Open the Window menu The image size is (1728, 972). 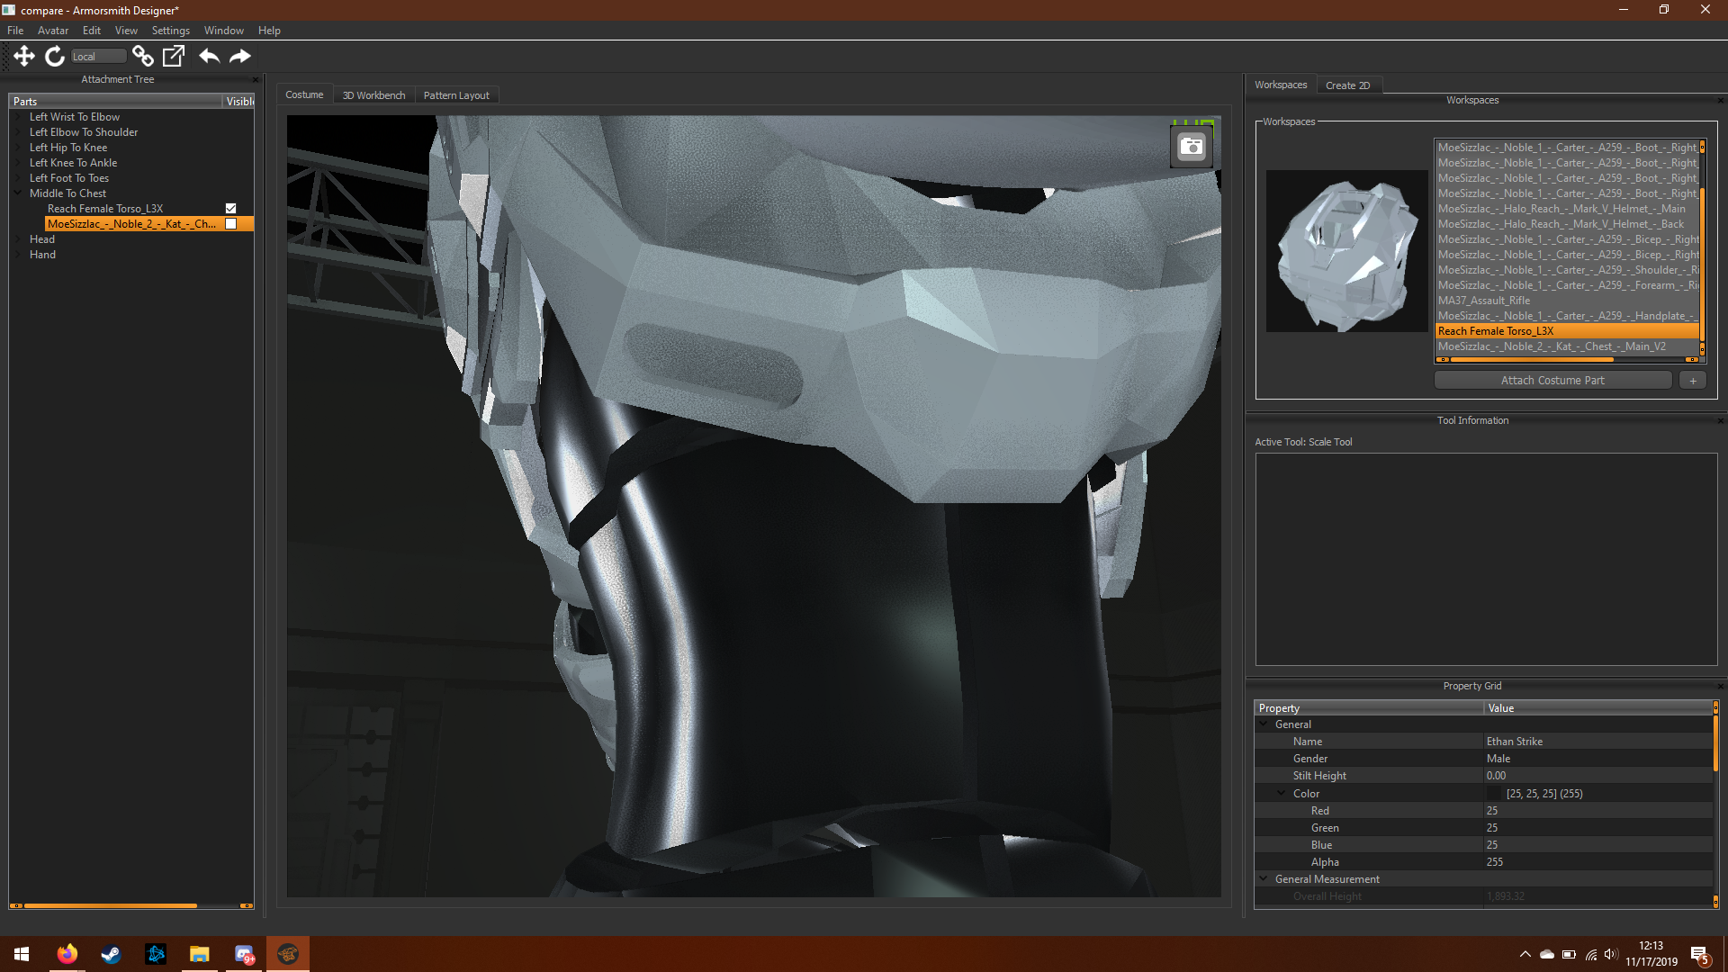[223, 30]
